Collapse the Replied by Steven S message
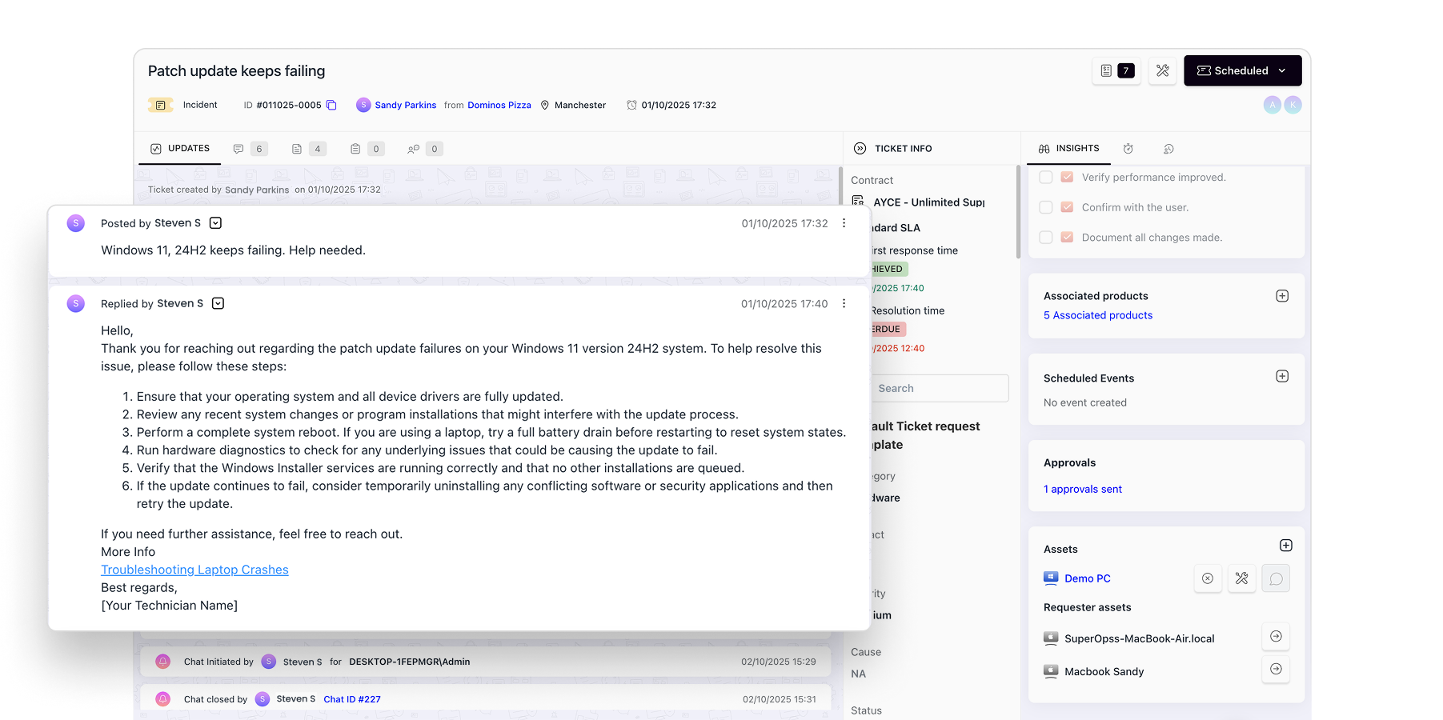Image resolution: width=1443 pixels, height=720 pixels. 218,303
